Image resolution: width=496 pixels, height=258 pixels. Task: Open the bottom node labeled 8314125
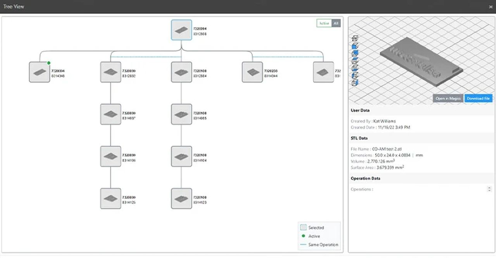(110, 198)
